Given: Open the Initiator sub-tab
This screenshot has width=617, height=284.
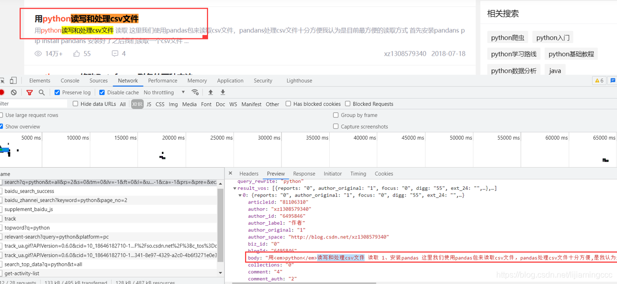Looking at the screenshot, I should 333,174.
